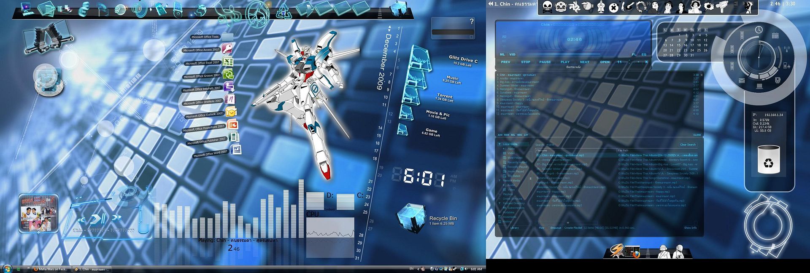Screen dimensions: 810x273
Task: Open Microsoft Office Groove 2007 shortcut
Action: (x=228, y=75)
